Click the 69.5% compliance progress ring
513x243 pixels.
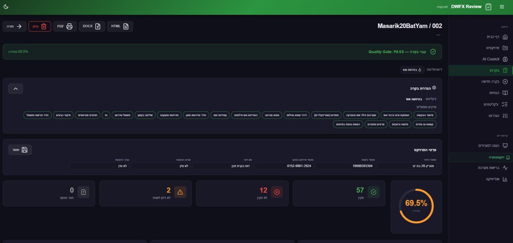(x=416, y=206)
